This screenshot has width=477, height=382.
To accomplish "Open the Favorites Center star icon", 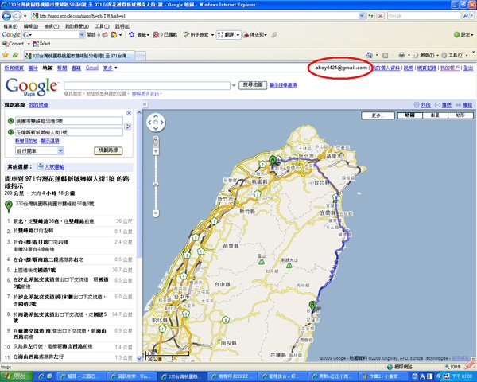I will (x=6, y=55).
